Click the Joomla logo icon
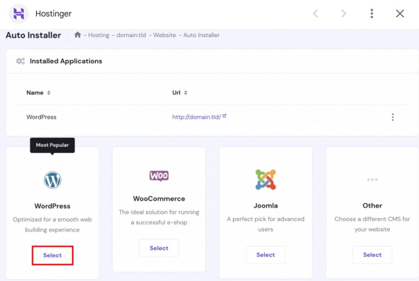The image size is (419, 281). click(266, 179)
